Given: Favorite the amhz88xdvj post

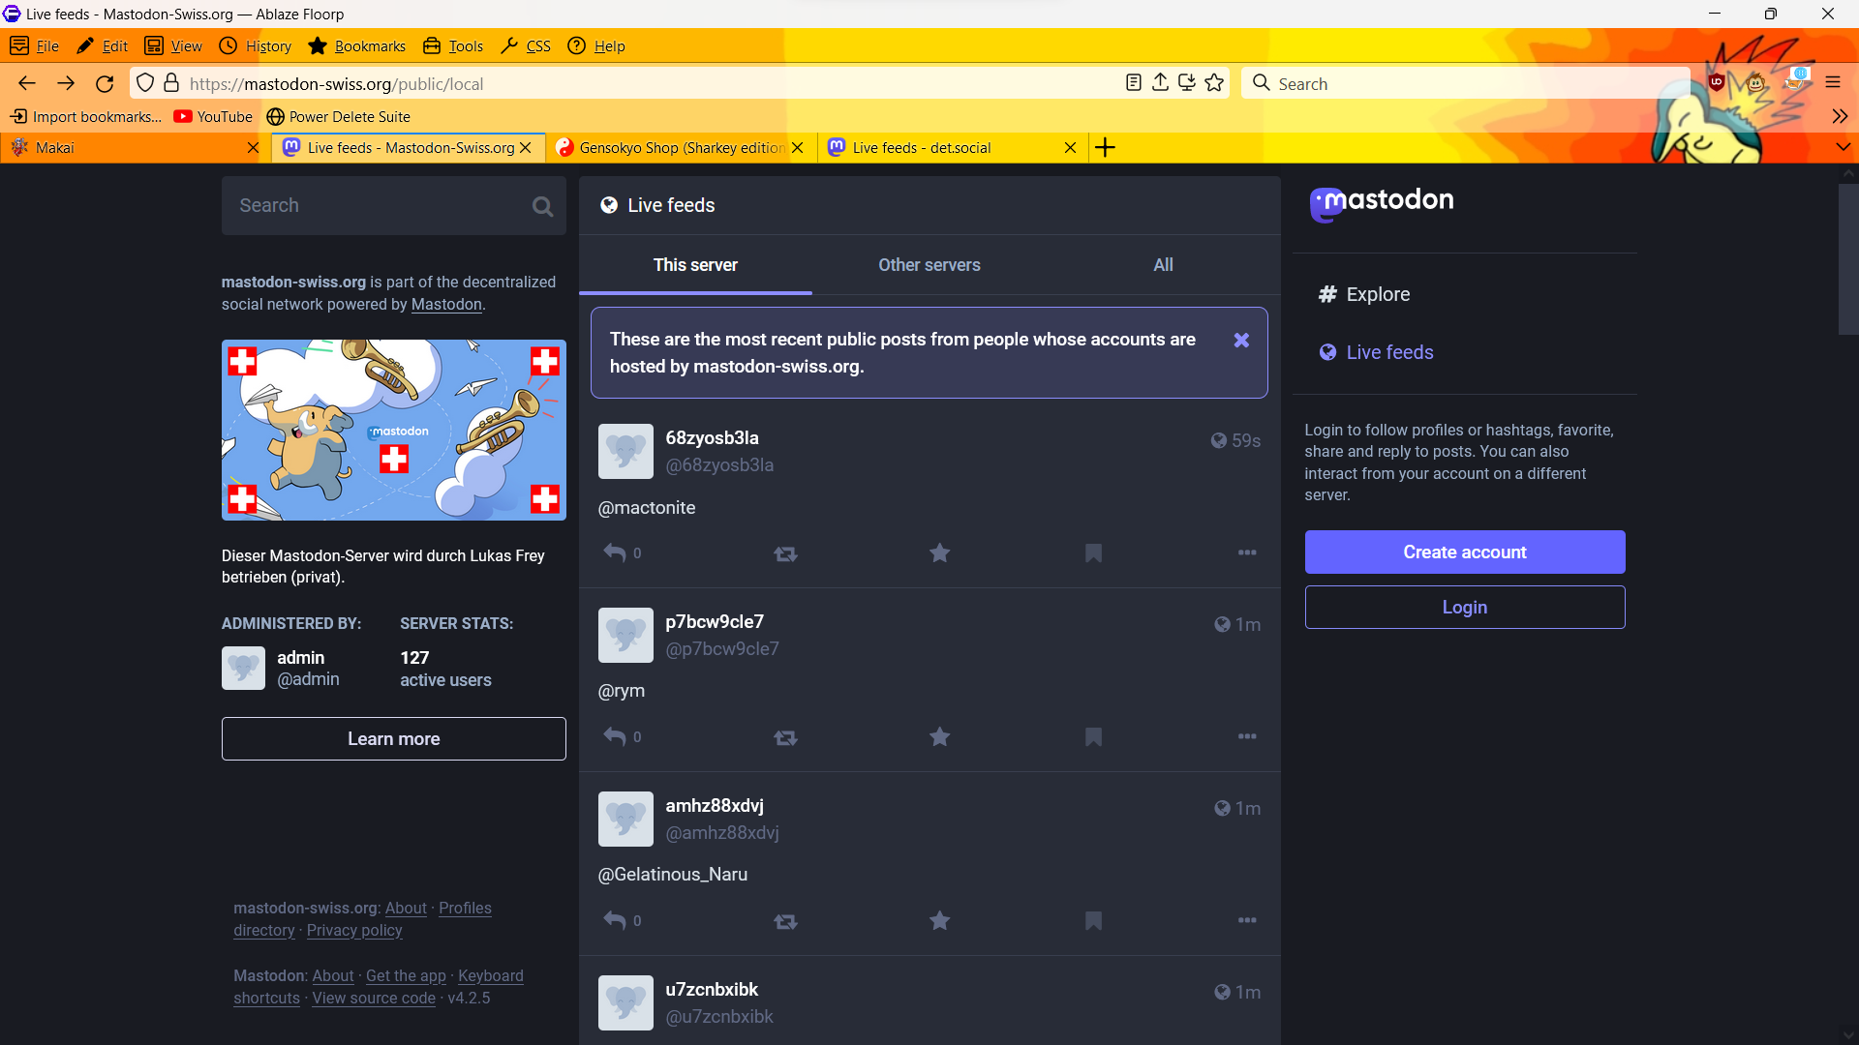Looking at the screenshot, I should 939,920.
